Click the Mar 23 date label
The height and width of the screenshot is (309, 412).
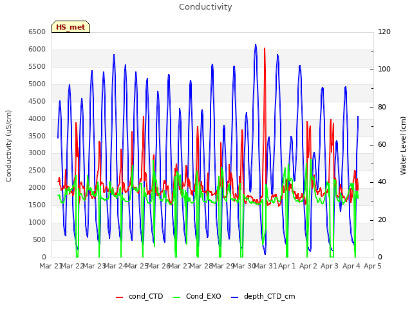(95, 266)
